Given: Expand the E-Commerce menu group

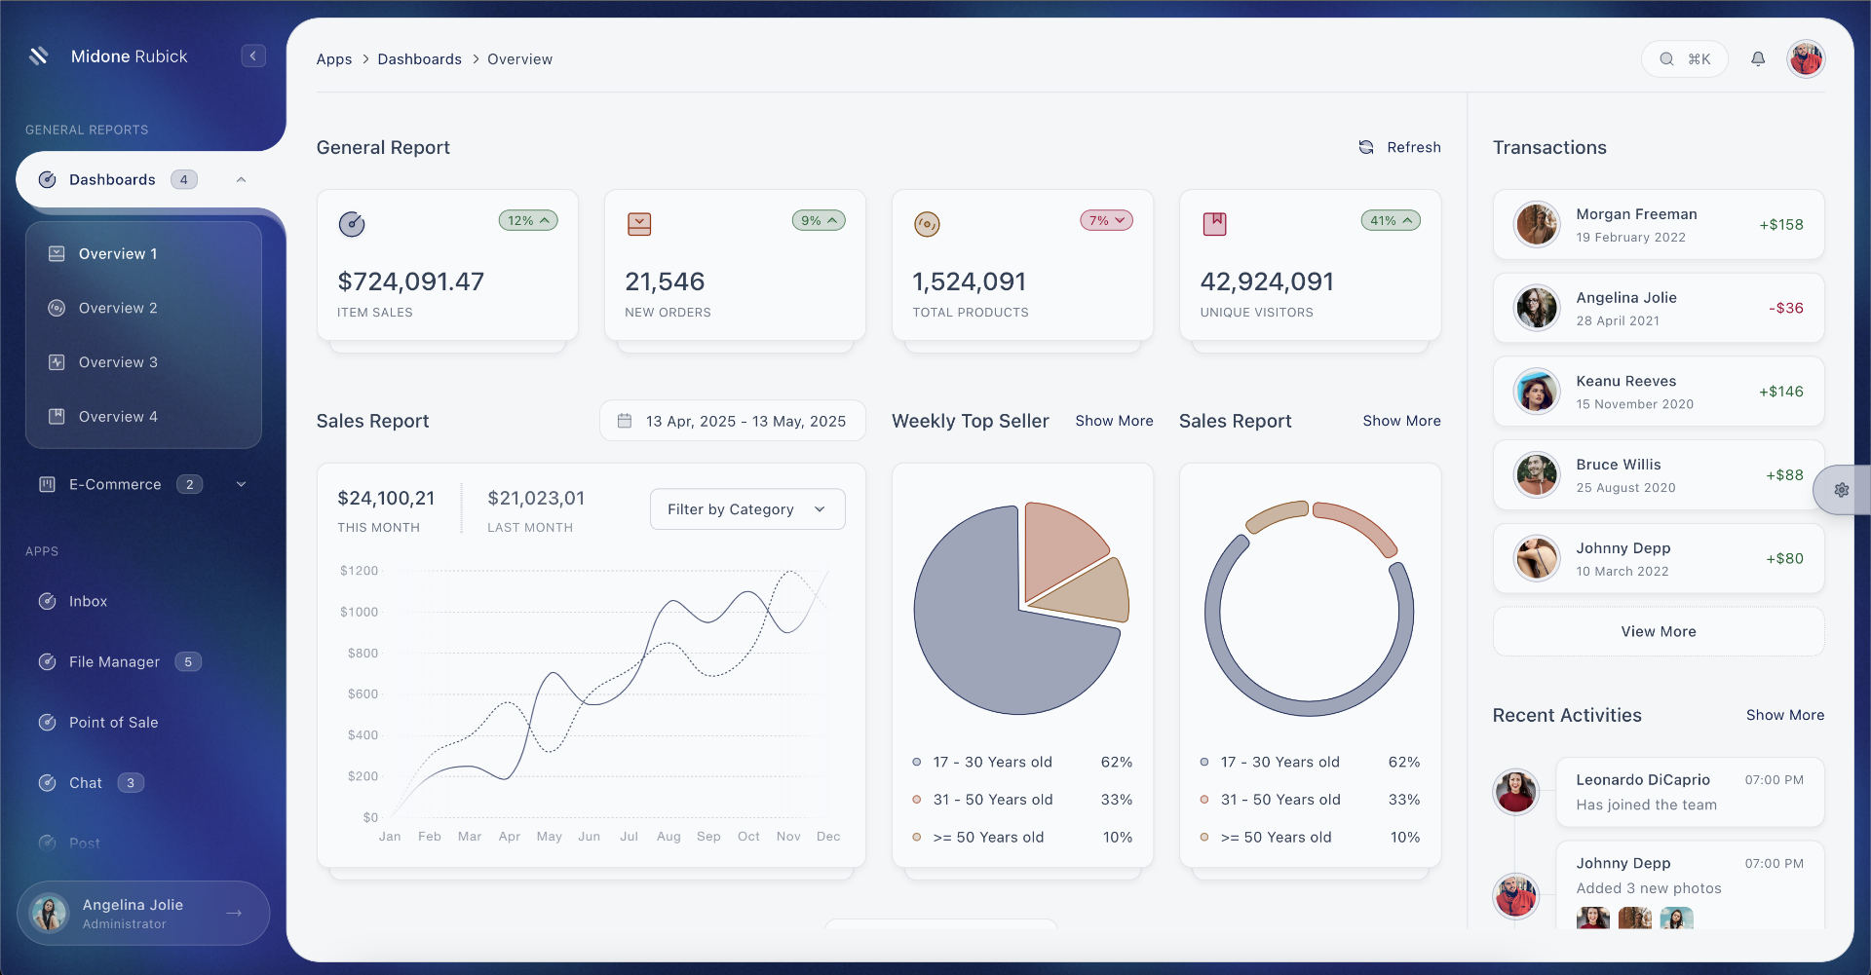Looking at the screenshot, I should (x=241, y=484).
